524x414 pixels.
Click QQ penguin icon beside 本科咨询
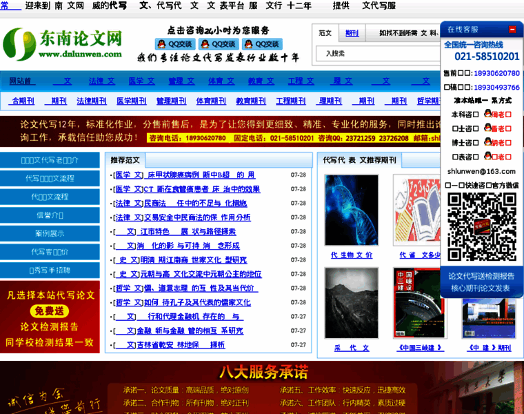click(487, 114)
